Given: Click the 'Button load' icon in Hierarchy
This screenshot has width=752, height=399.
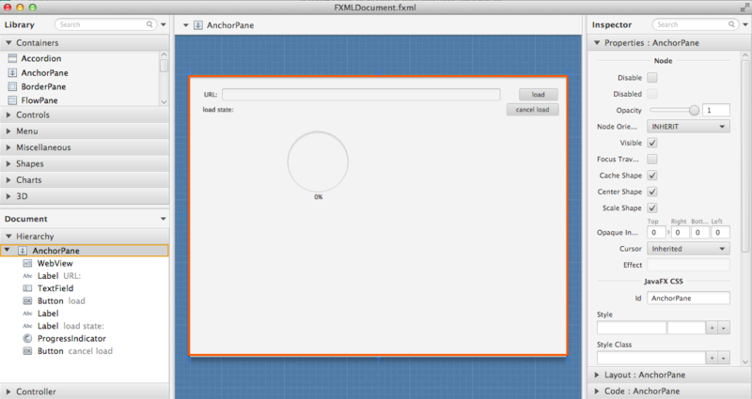Looking at the screenshot, I should (x=27, y=300).
